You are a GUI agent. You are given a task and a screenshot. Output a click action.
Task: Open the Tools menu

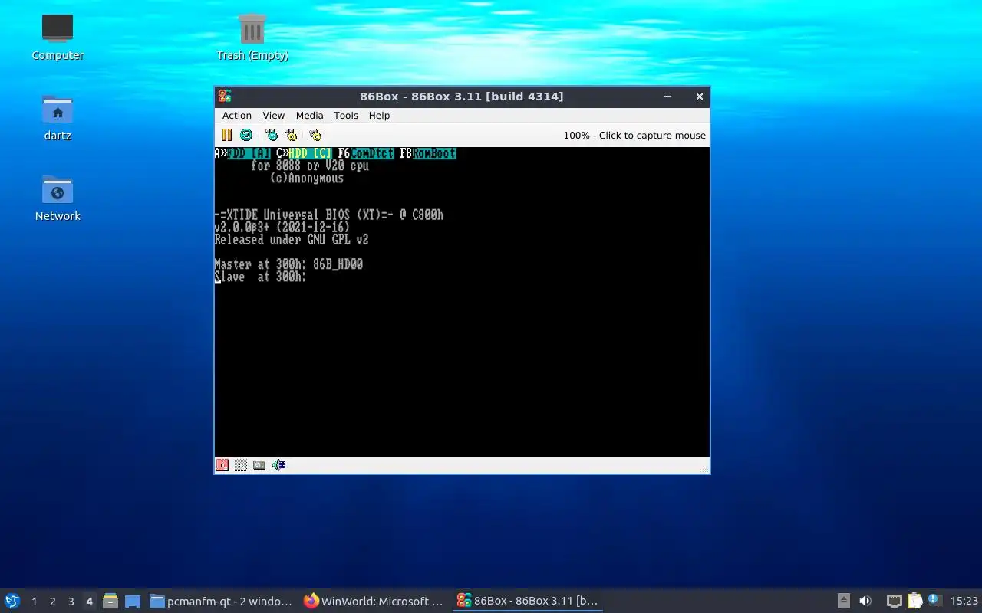click(x=345, y=116)
